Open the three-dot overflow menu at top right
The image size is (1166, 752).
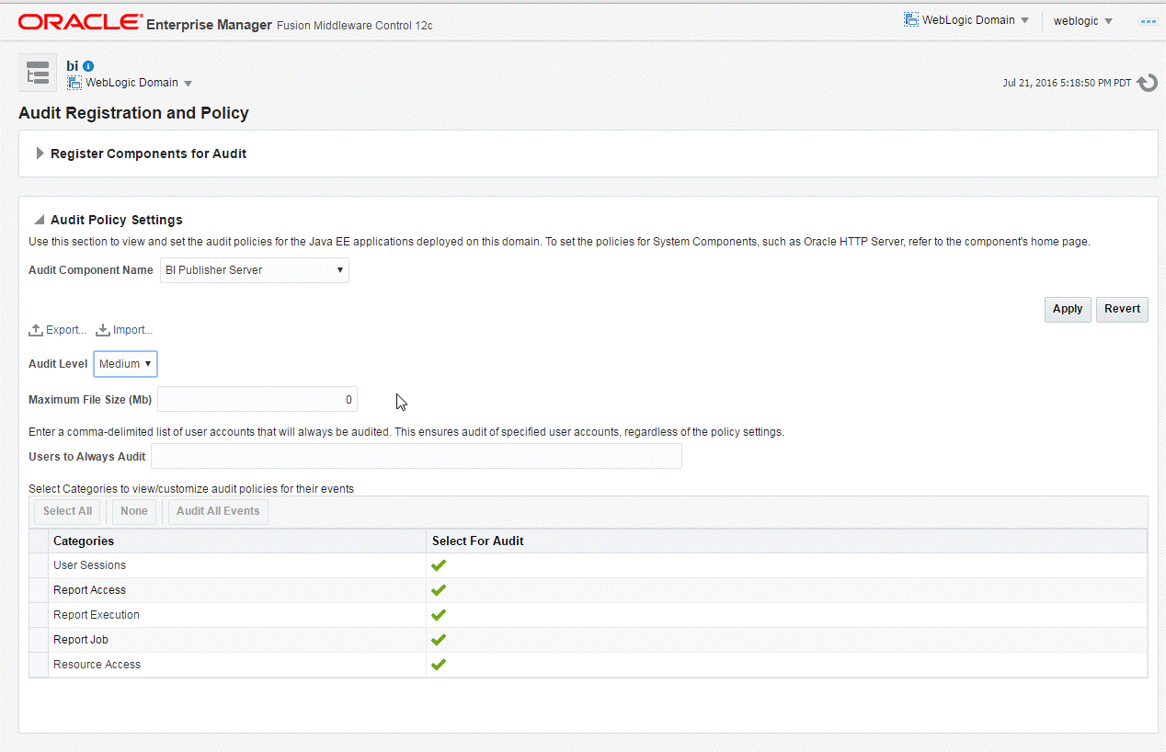1149,20
